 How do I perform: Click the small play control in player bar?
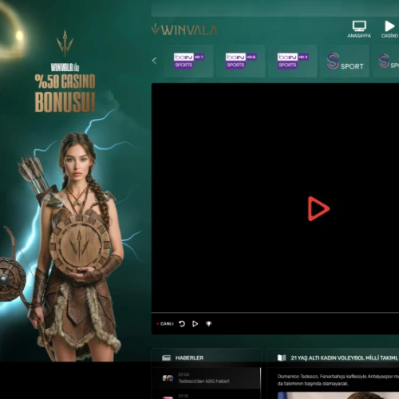pos(195,324)
